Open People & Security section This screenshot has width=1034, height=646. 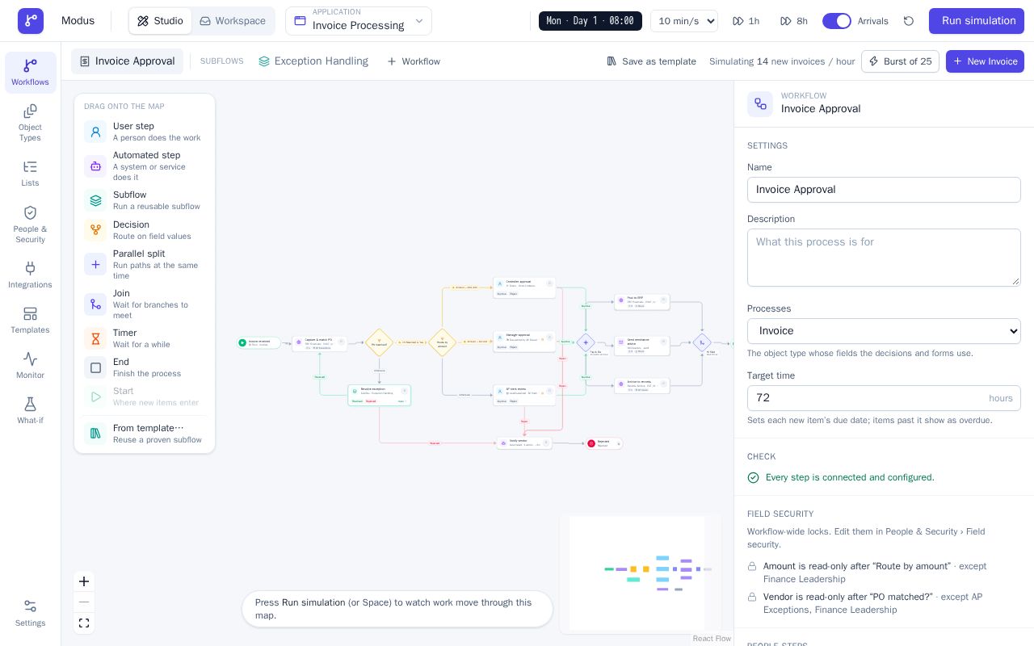click(x=31, y=224)
